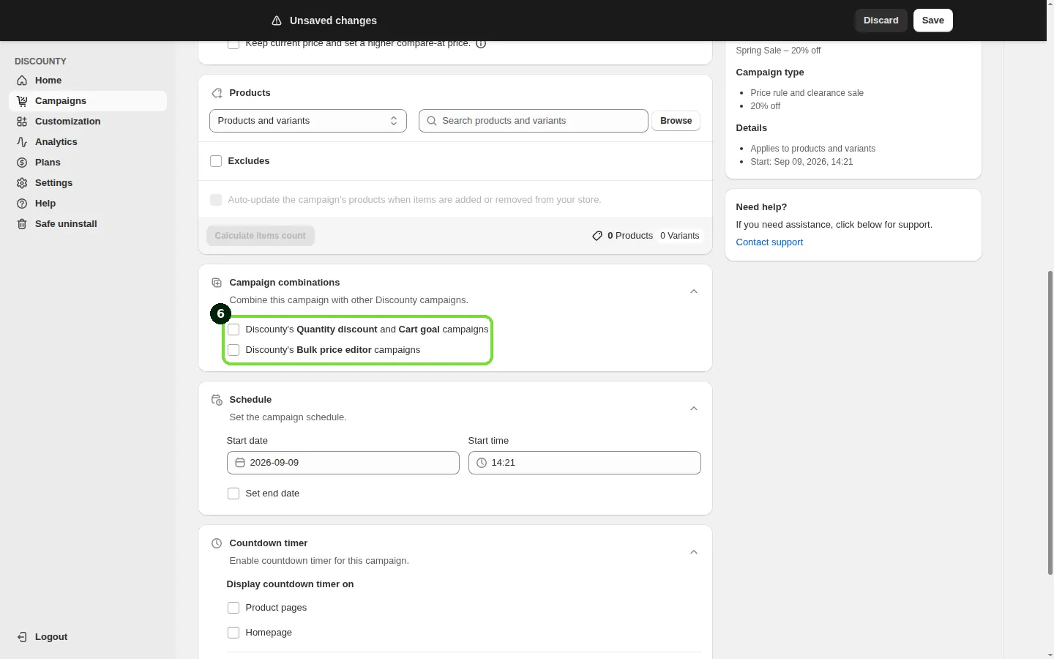Viewport: 1054px width, 659px height.
Task: Open the Safe uninstall page
Action: 88,224
